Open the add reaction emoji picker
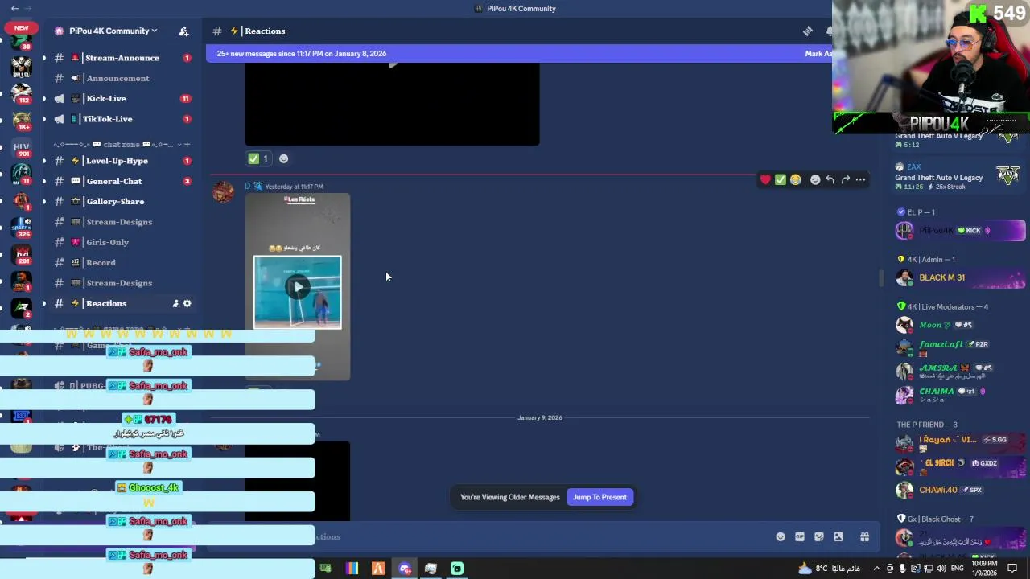 pos(815,179)
